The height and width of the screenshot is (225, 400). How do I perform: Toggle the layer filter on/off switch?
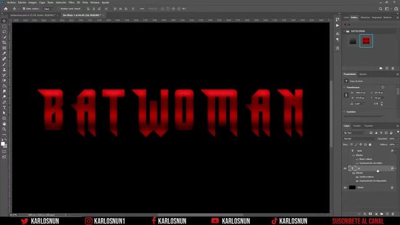click(x=397, y=132)
